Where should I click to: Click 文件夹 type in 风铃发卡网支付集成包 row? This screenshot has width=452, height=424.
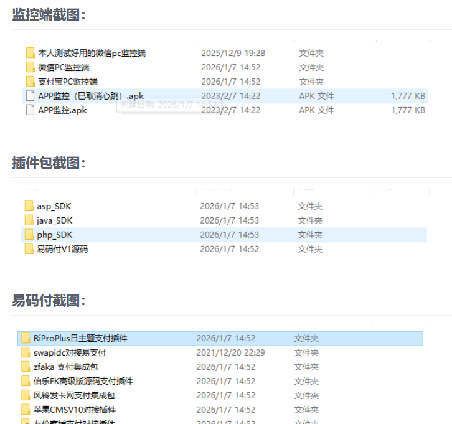click(306, 395)
